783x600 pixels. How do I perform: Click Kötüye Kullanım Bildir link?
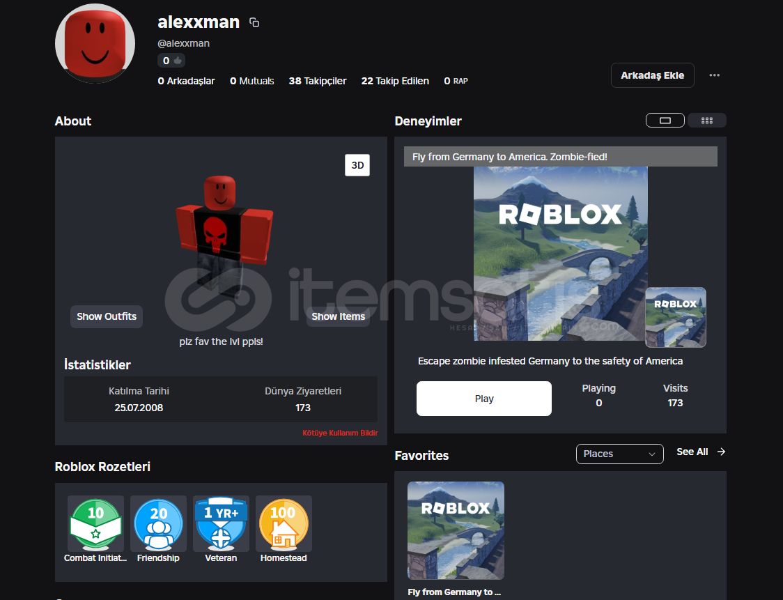pyautogui.click(x=340, y=433)
